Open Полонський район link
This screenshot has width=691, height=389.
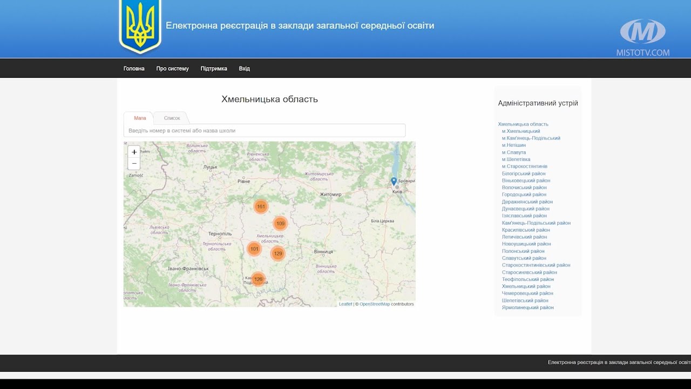click(523, 251)
